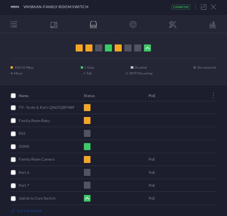Check the Port 7 checkbox
Viewport: 227px width, 216px height.
(13, 186)
